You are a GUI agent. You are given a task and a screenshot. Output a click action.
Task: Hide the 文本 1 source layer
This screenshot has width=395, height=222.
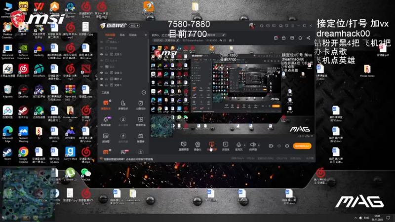tap(102, 85)
